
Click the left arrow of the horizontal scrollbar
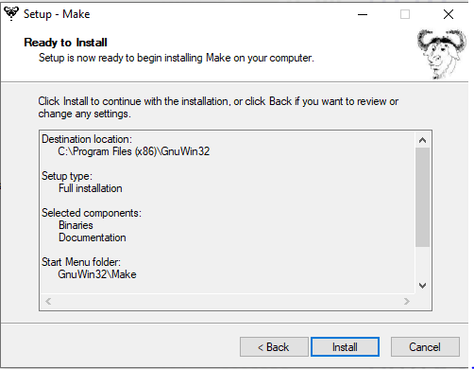[48, 301]
